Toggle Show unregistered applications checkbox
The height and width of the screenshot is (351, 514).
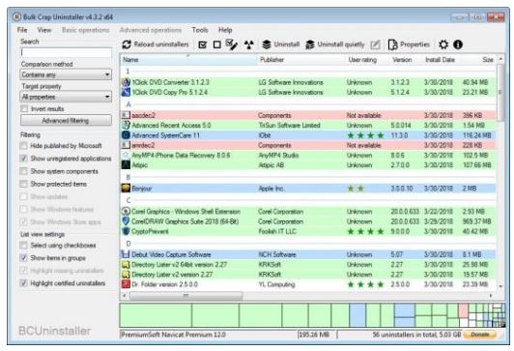coord(23,159)
